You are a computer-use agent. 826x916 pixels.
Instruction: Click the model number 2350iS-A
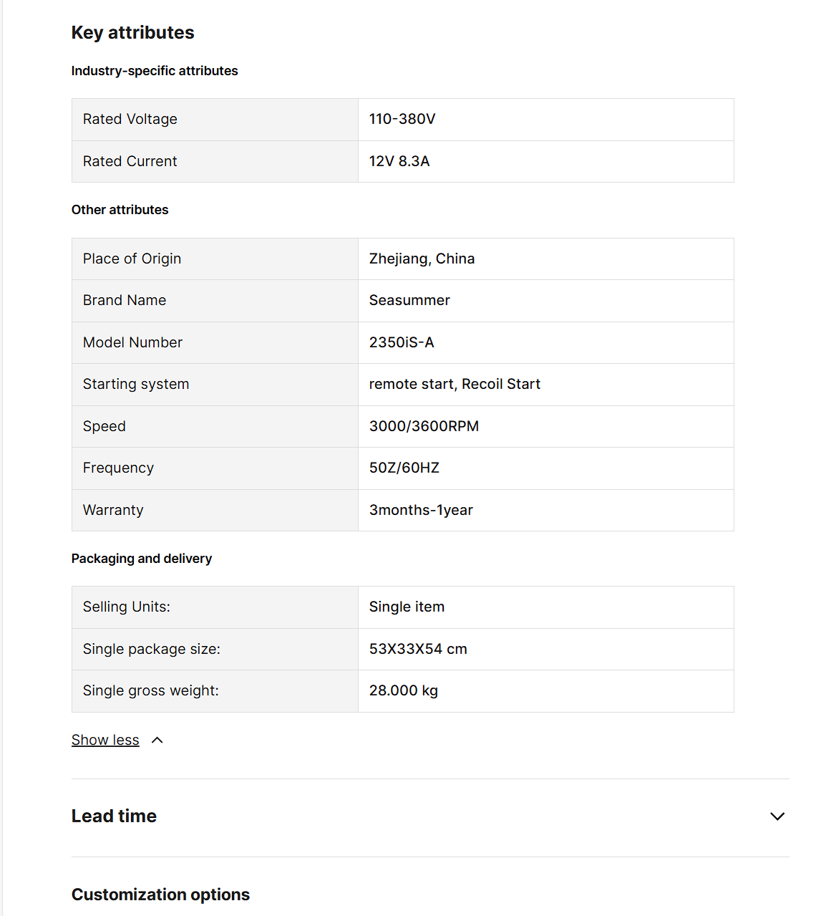tap(402, 342)
